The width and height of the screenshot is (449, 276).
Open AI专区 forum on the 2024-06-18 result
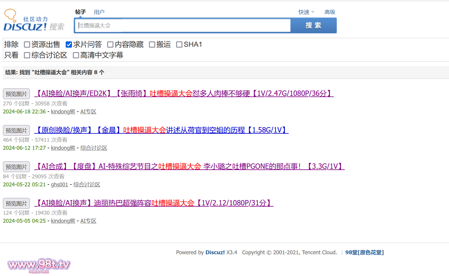coord(88,112)
